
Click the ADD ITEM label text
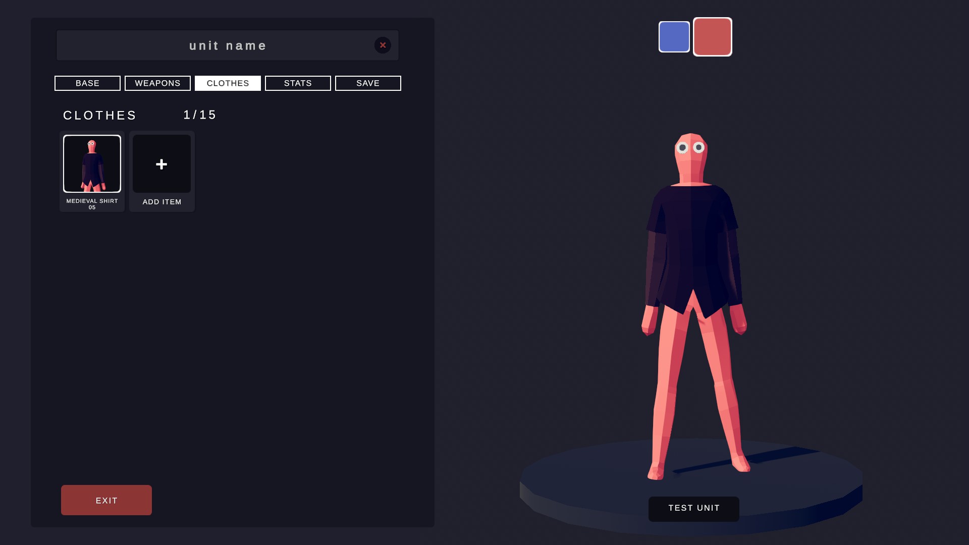point(161,202)
